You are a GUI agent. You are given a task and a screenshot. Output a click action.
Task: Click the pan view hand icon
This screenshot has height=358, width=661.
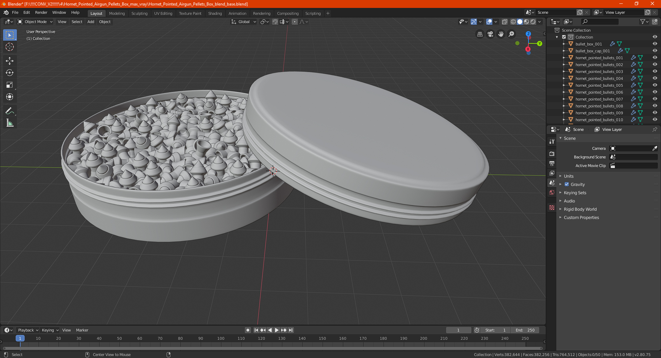[501, 34]
